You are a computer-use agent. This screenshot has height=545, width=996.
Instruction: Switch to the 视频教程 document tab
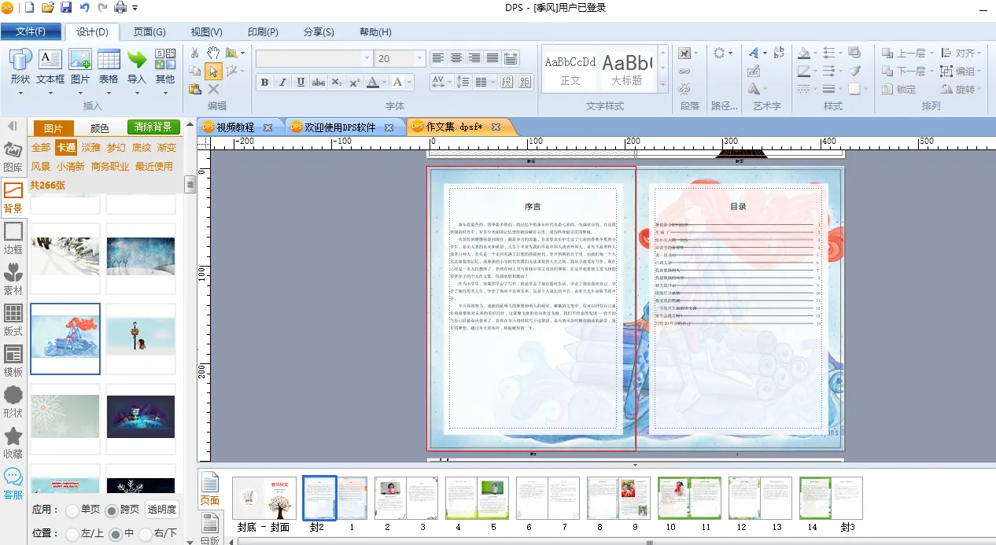coord(235,127)
